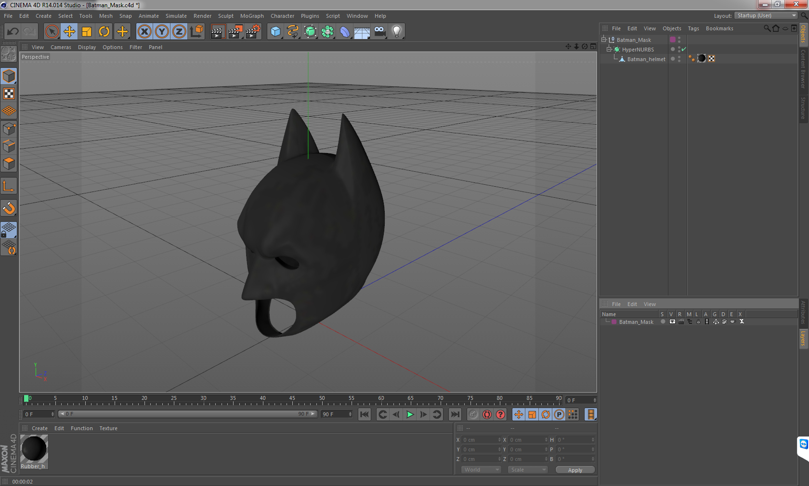Select Batman_helmet in object manager
Image resolution: width=809 pixels, height=486 pixels.
(x=646, y=59)
